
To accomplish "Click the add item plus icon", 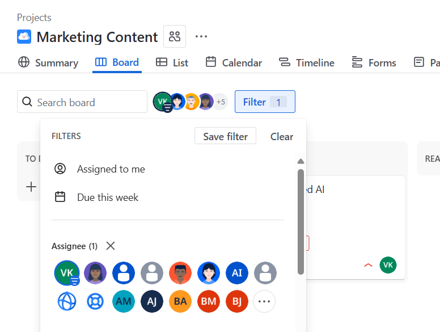I will [x=31, y=186].
